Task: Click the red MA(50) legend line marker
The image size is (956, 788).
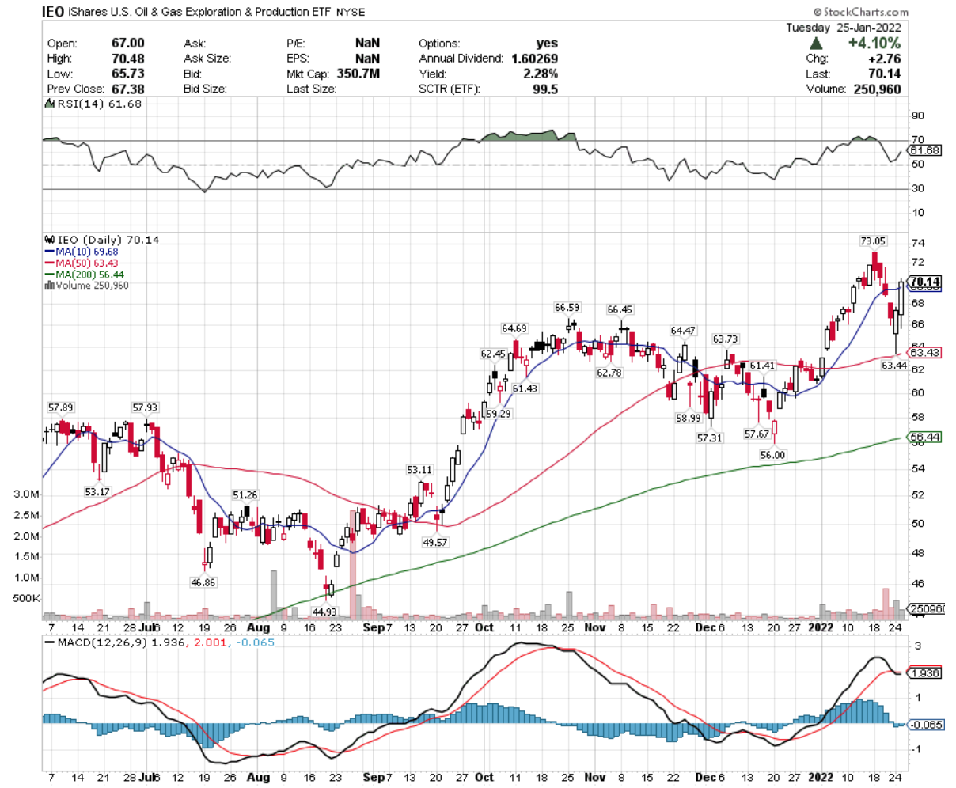Action: (50, 263)
